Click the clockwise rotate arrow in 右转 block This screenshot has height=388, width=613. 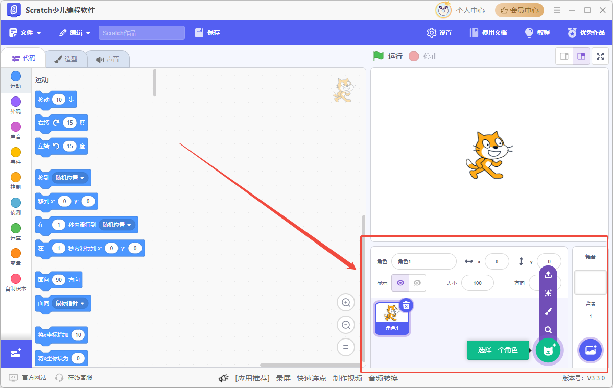pos(56,123)
